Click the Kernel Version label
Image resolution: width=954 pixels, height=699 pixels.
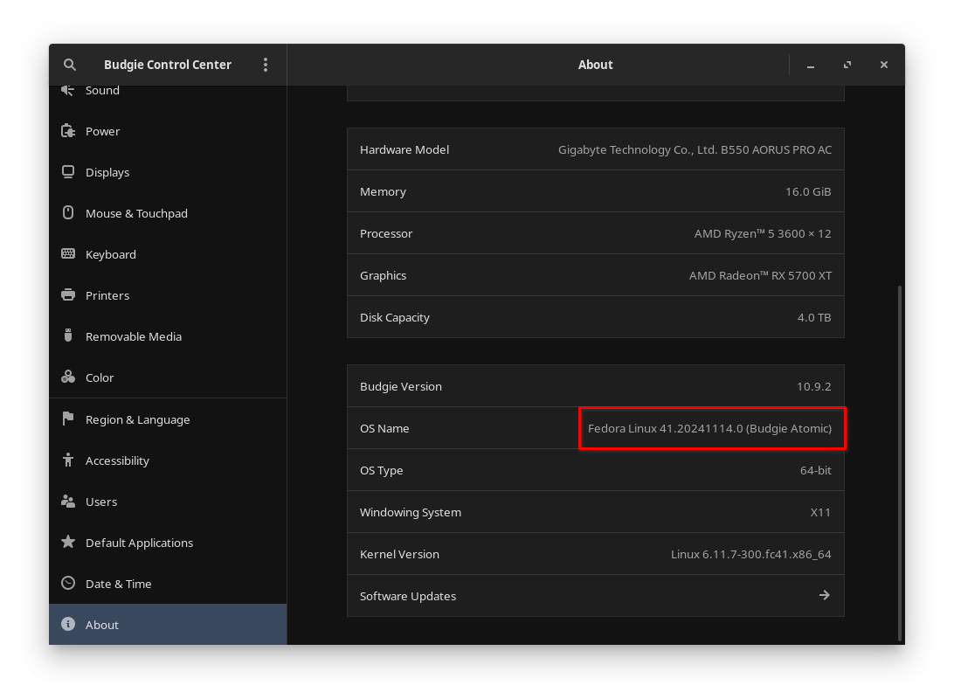(399, 554)
